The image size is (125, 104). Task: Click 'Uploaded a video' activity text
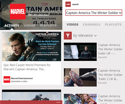[19, 81]
